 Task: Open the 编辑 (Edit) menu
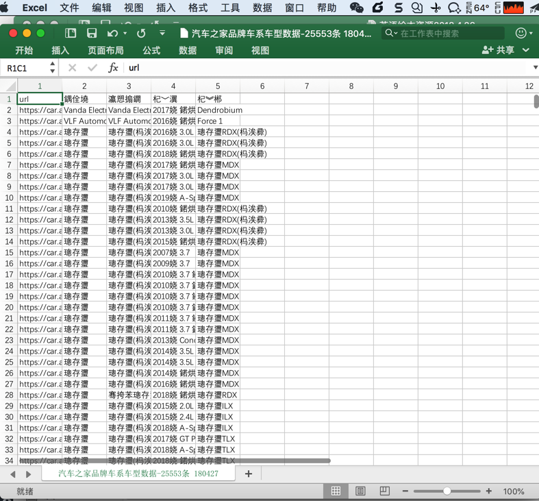[x=101, y=8]
